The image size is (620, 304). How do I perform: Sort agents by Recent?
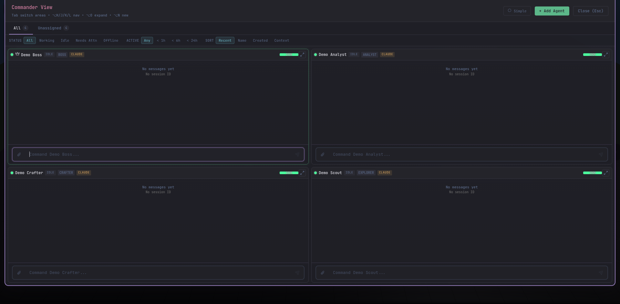[x=225, y=40]
